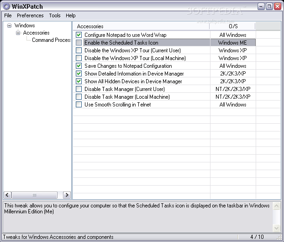Click the WinXPatch gear icon in title bar
284x242 pixels.
[6, 6]
